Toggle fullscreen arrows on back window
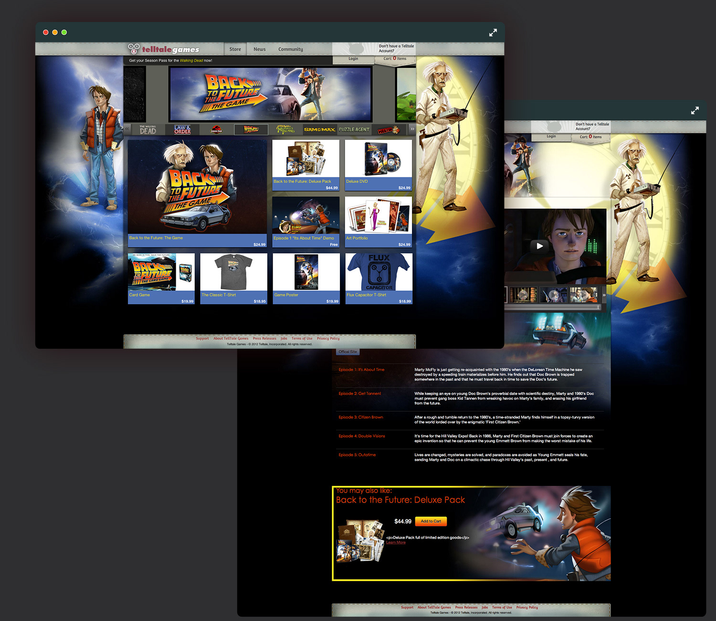Viewport: 716px width, 621px height. coord(695,110)
